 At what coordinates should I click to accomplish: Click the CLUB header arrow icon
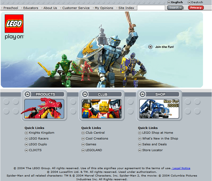(85, 94)
